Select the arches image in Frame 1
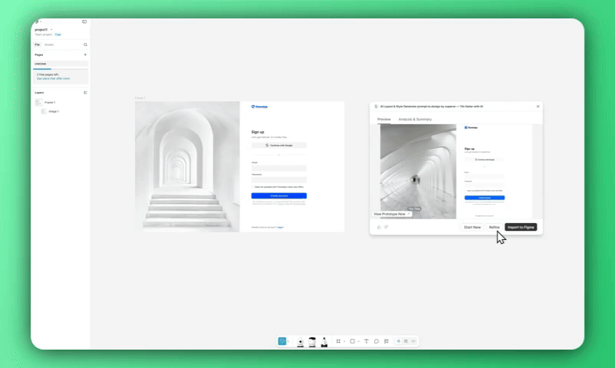 (x=187, y=166)
